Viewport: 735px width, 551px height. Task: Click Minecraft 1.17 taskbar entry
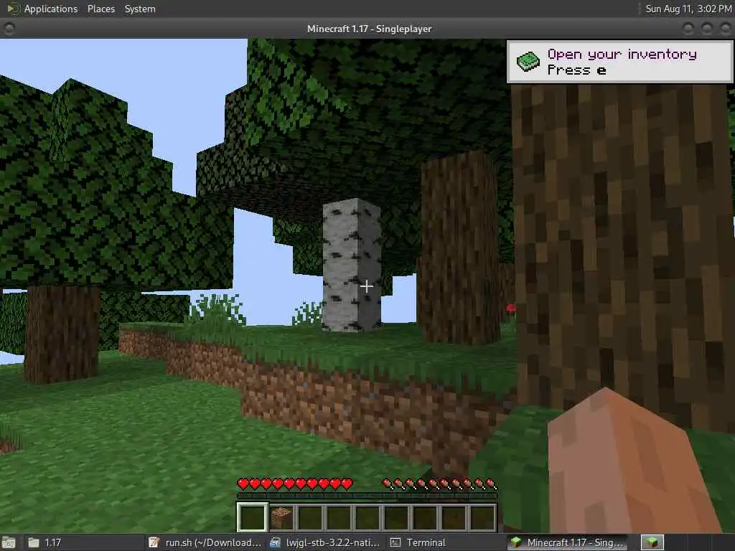pyautogui.click(x=568, y=542)
